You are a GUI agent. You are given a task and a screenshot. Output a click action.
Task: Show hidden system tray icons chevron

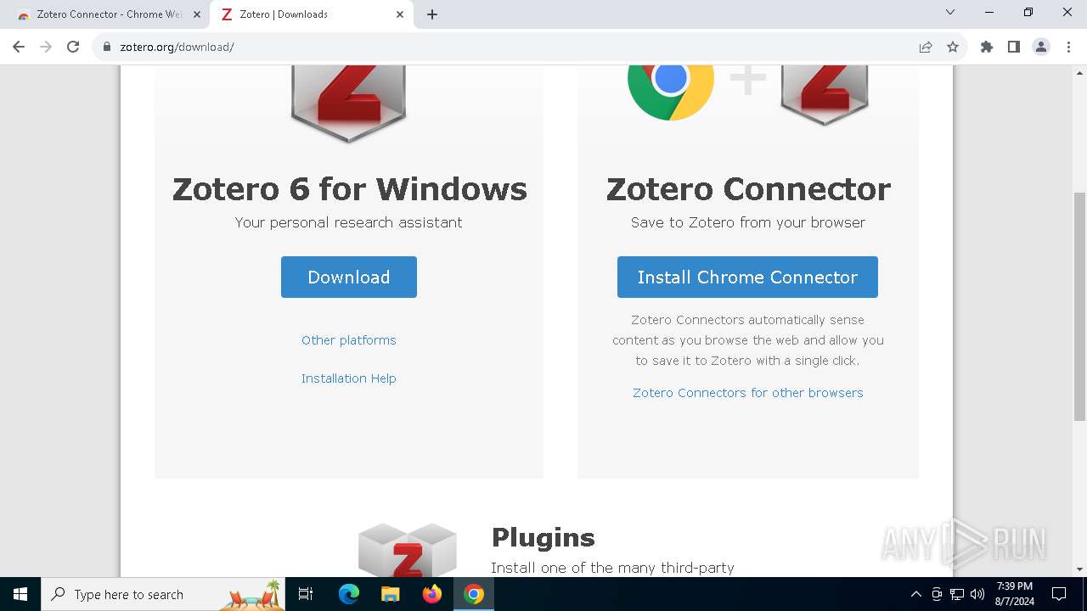point(915,594)
